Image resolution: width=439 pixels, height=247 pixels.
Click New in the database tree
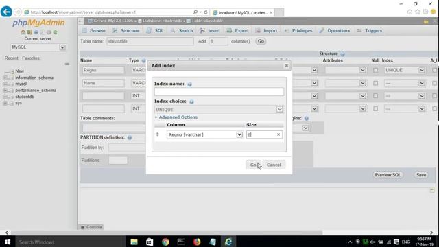pyautogui.click(x=20, y=71)
